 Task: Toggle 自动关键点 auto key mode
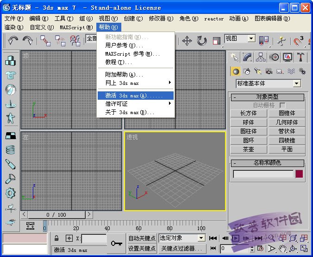point(142,238)
